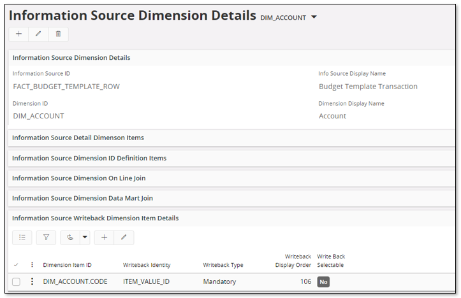Open row actions menu for DIM_ACCOUNT.CODE

32,281
